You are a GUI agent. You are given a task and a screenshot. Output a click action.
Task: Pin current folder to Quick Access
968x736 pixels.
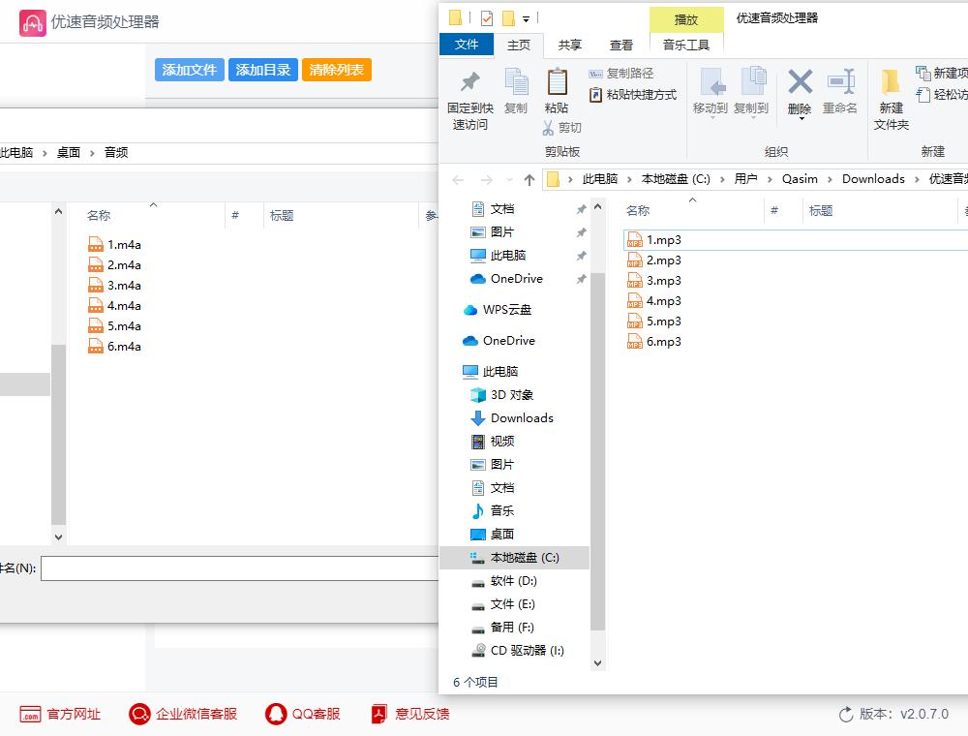(x=470, y=97)
